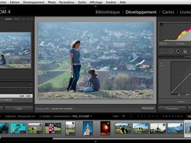Viewport: 191px width, 143px height.
Task: Open the Aide menu
Action: tap(123, 2)
